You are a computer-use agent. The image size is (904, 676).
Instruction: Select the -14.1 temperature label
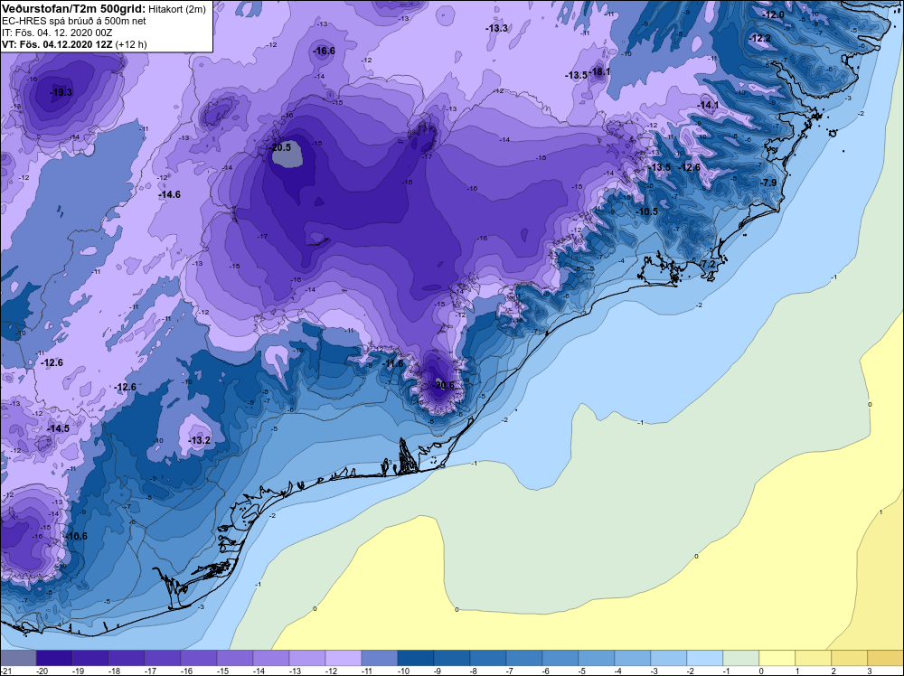coord(708,105)
